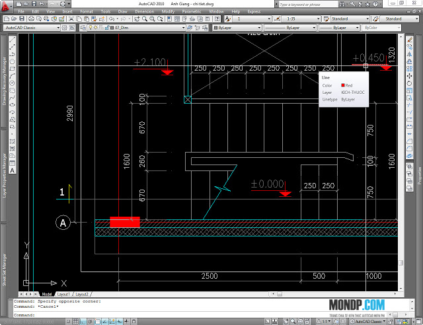Open Sheet Set Manager side palette
Screen dimensions: 423x325
click(4, 270)
